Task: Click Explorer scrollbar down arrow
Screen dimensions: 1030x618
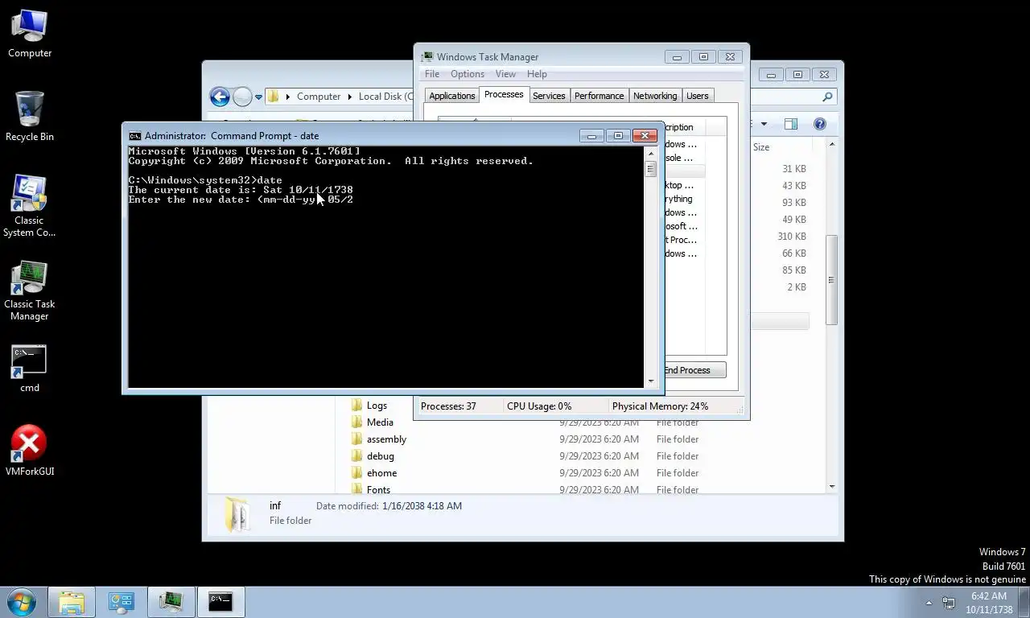Action: [x=832, y=486]
